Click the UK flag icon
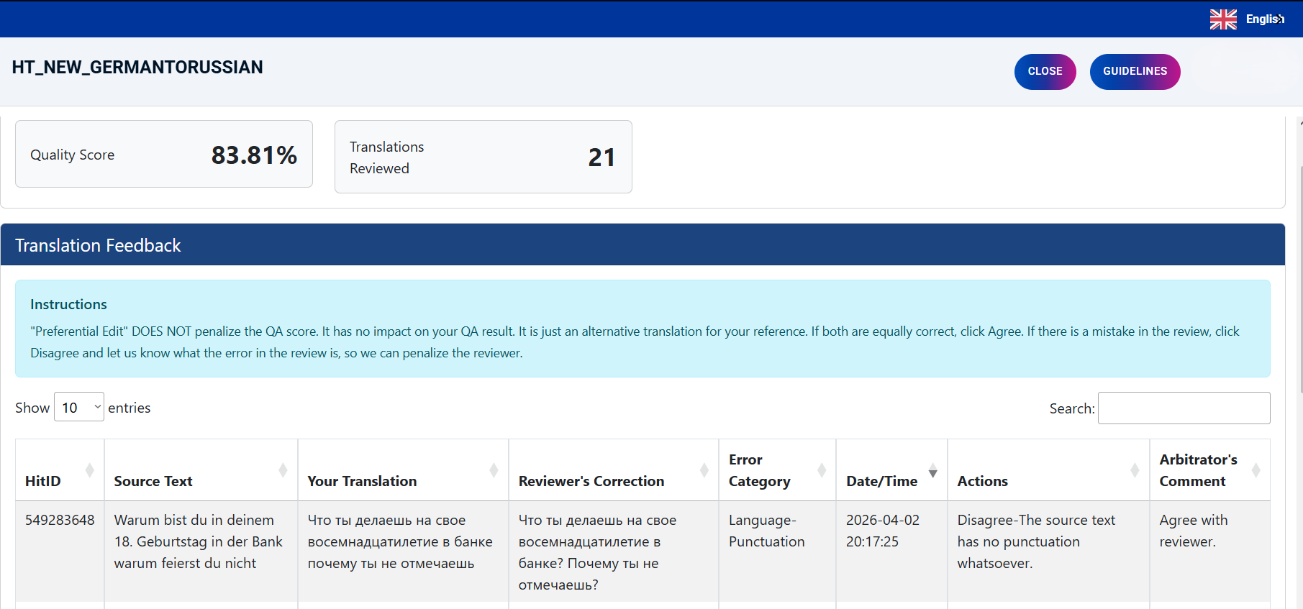Viewport: 1303px width, 609px height. [1223, 19]
